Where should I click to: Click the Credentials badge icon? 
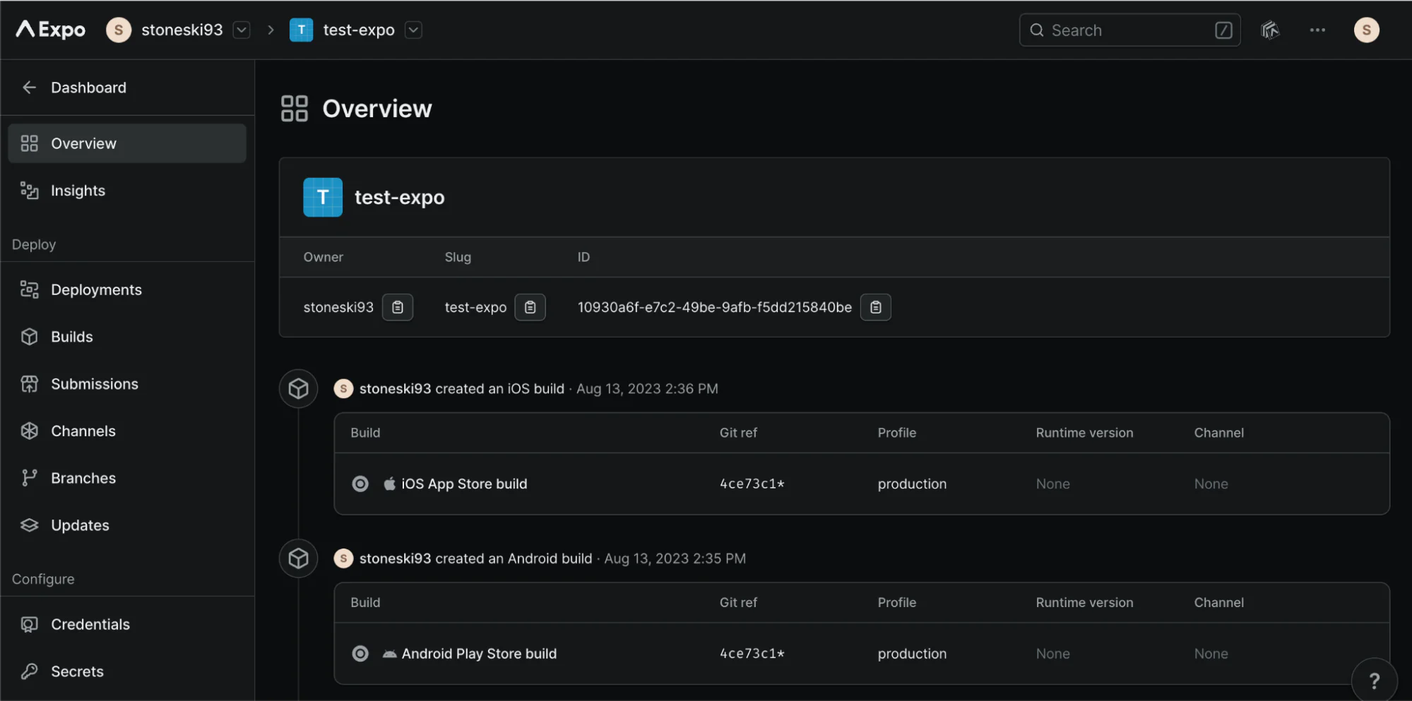click(x=29, y=624)
